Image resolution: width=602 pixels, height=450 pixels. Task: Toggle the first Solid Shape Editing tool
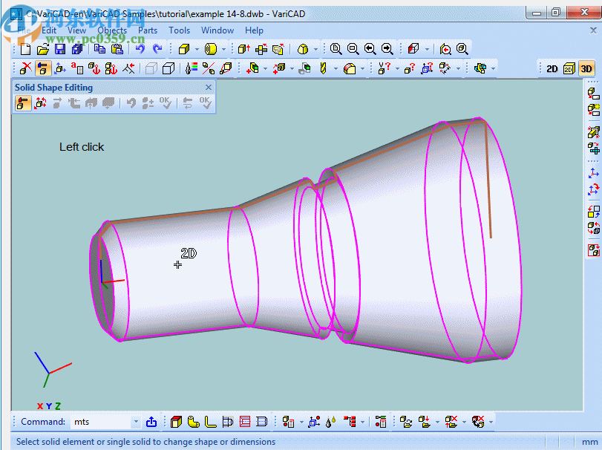[x=23, y=103]
